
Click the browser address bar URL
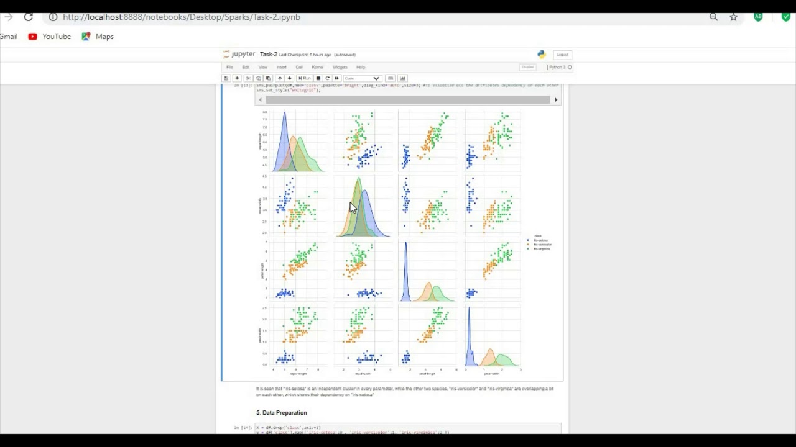click(x=182, y=17)
